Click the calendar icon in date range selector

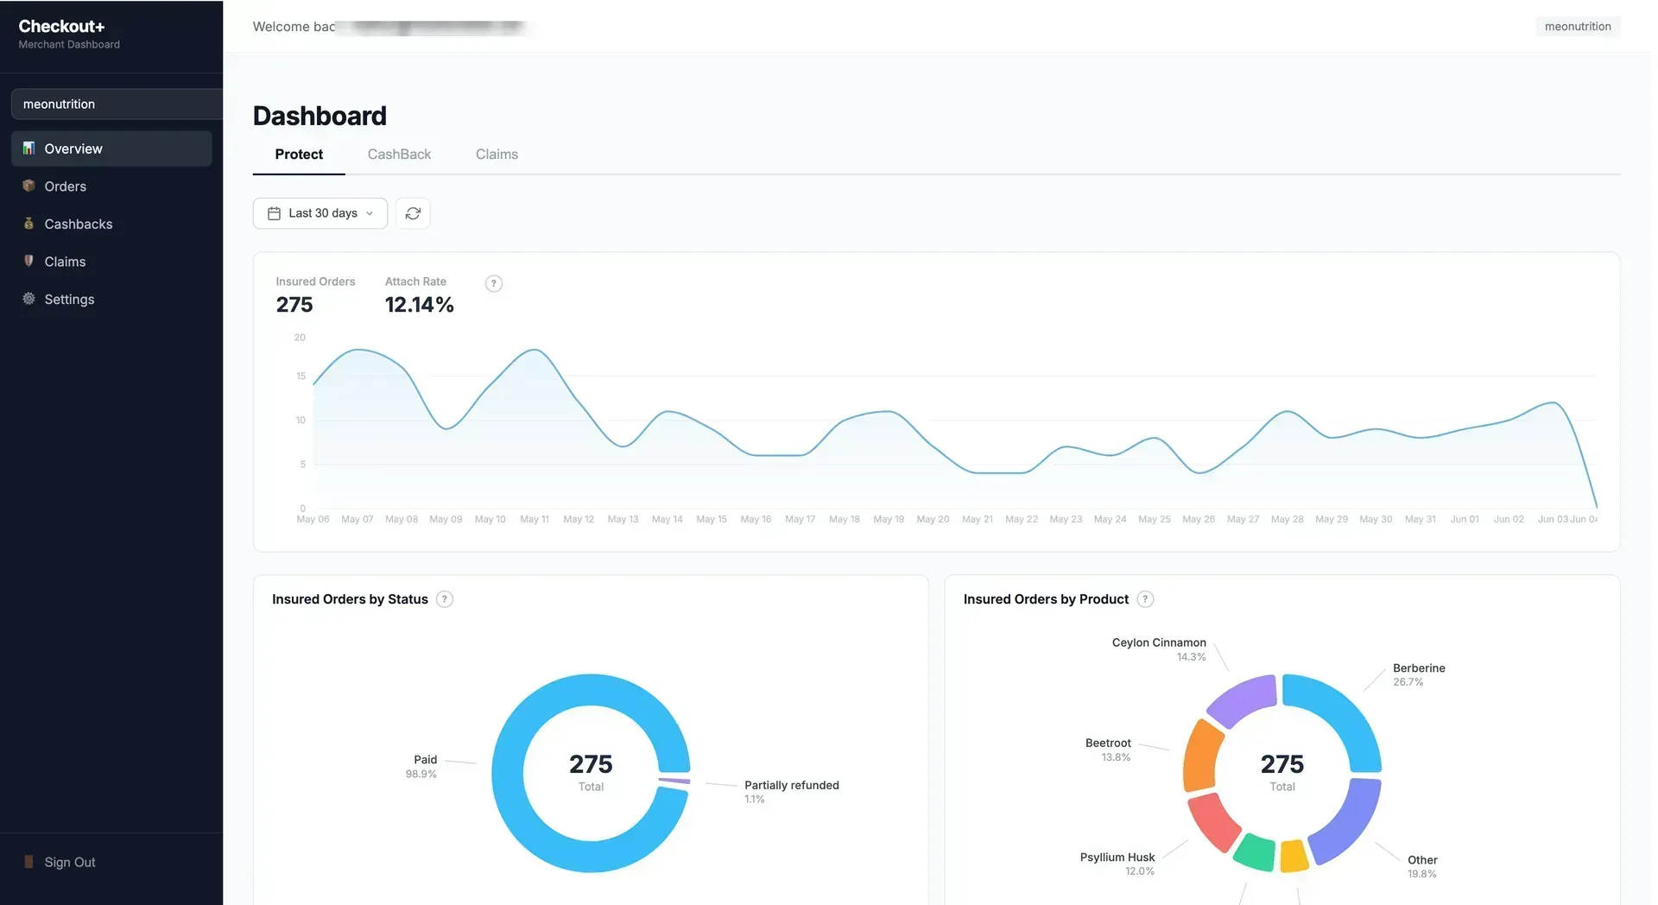click(274, 213)
